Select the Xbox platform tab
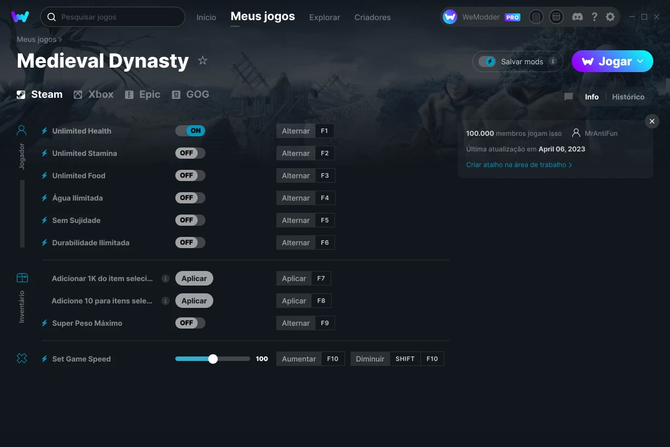The height and width of the screenshot is (447, 670). tap(93, 94)
